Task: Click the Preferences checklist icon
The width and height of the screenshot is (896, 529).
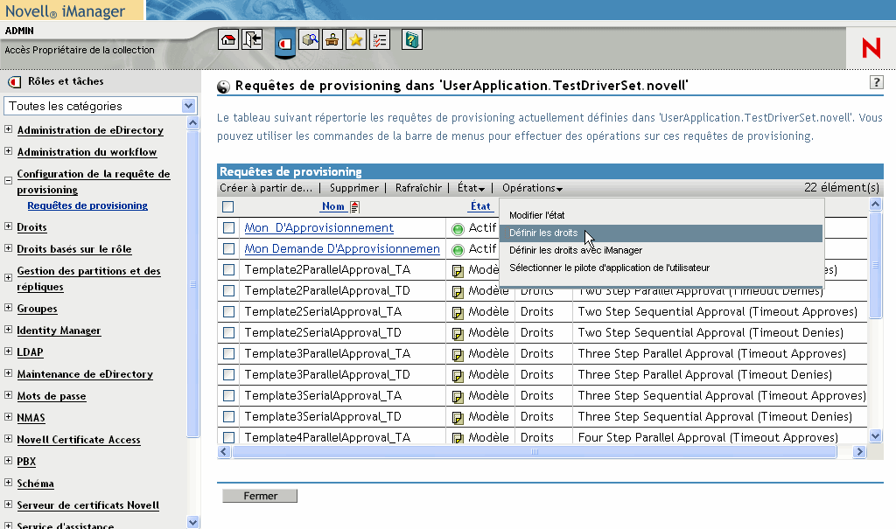Action: pos(380,39)
